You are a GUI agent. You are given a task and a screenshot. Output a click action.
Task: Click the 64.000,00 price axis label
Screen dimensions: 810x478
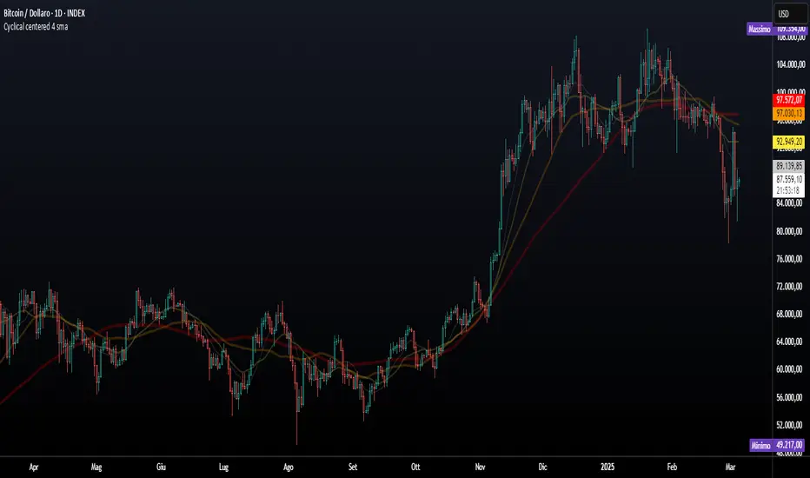(x=789, y=342)
